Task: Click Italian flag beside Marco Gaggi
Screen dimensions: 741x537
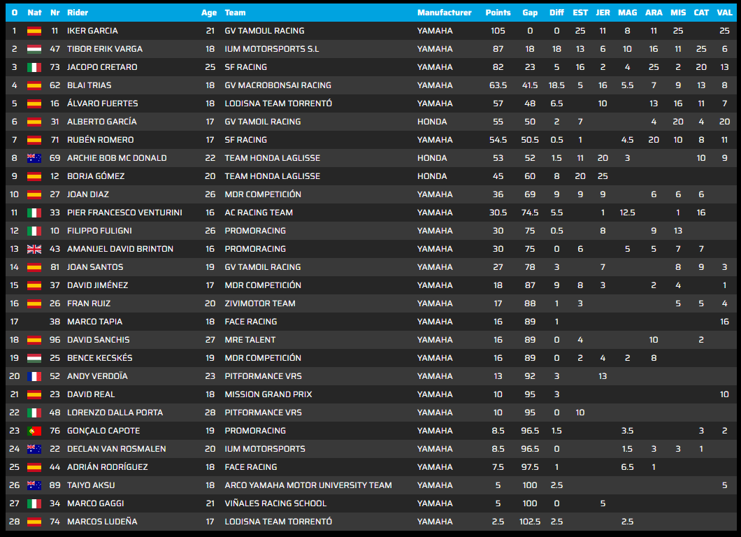Action: click(x=34, y=504)
